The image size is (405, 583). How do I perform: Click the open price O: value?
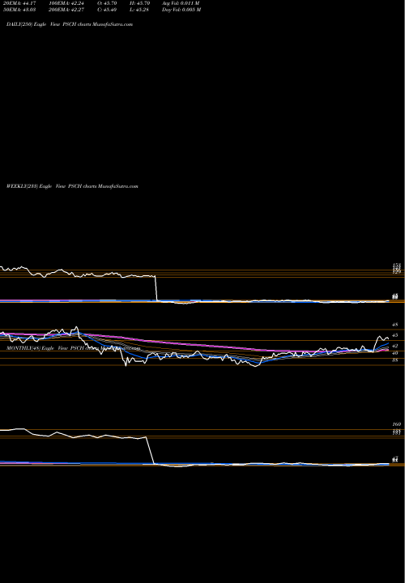coord(108,3)
